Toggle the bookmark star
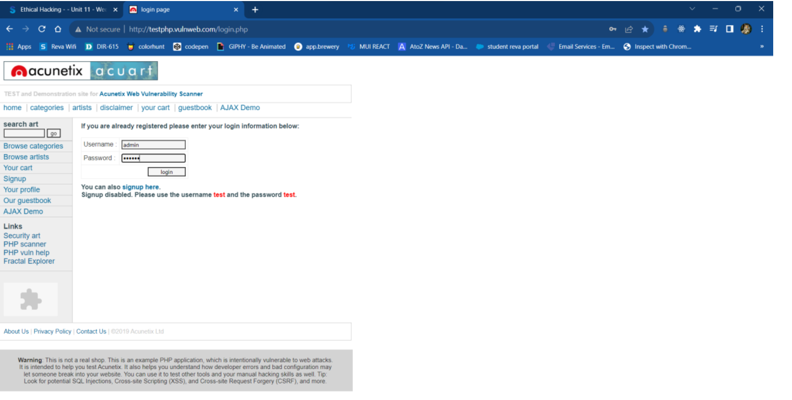 point(645,29)
